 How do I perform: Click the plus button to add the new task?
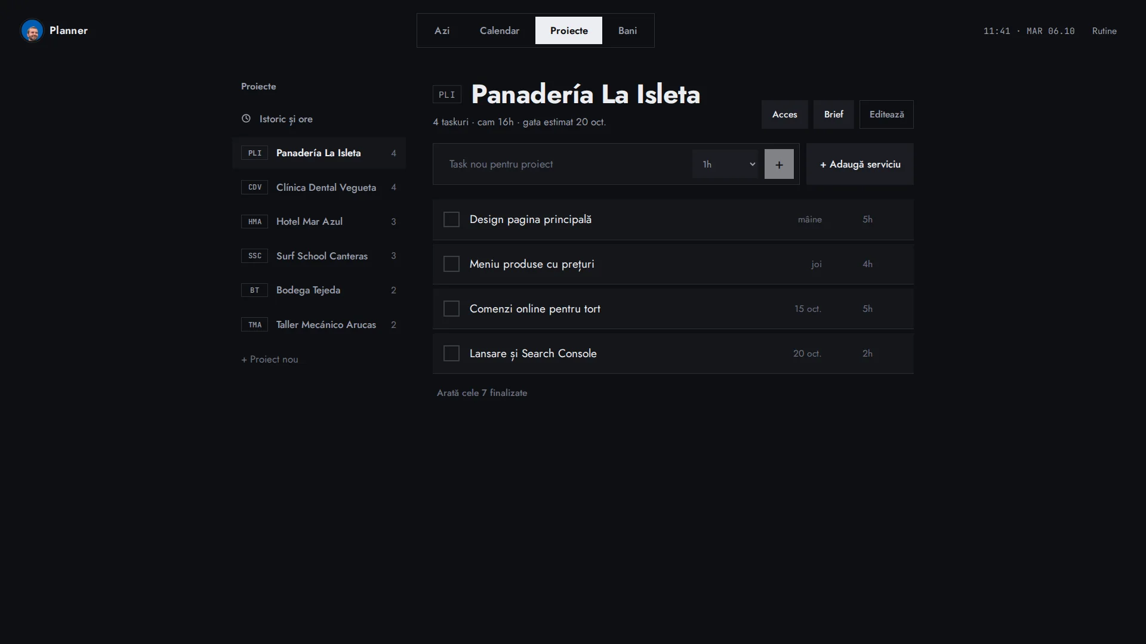(x=779, y=164)
